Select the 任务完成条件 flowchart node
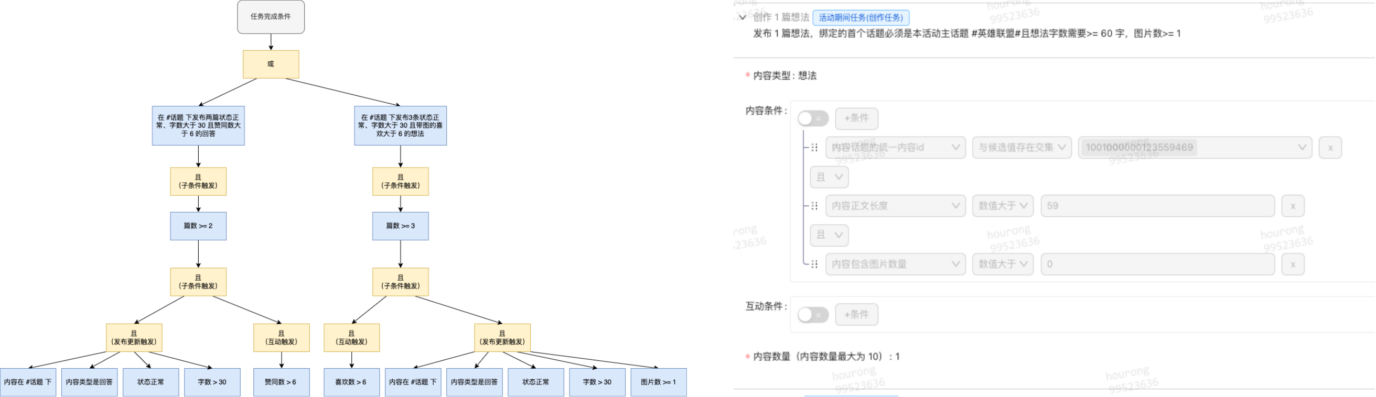The width and height of the screenshot is (1376, 397). (x=271, y=17)
